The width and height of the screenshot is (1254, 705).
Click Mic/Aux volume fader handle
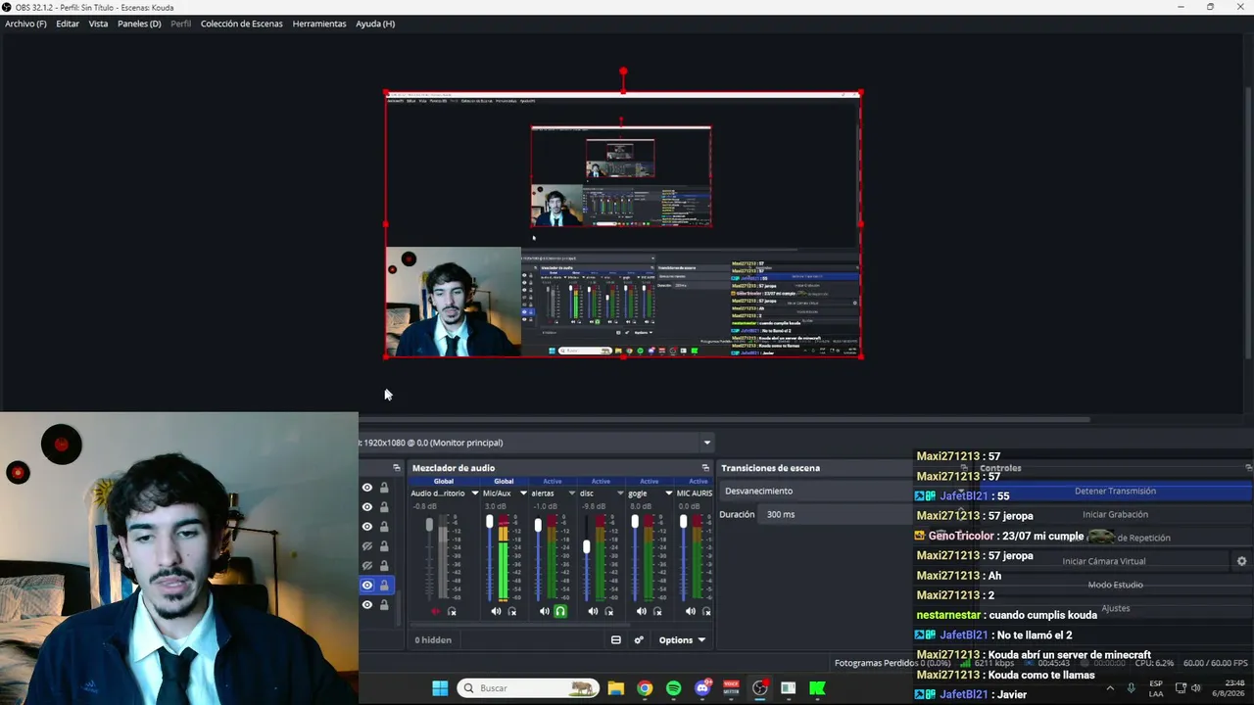(x=490, y=522)
